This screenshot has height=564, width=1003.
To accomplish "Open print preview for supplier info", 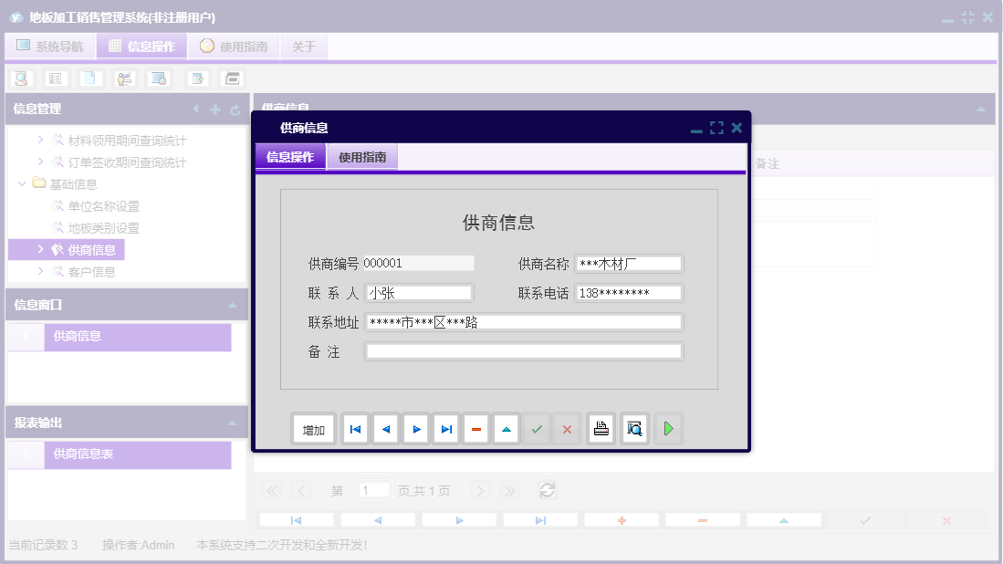I will pos(633,428).
